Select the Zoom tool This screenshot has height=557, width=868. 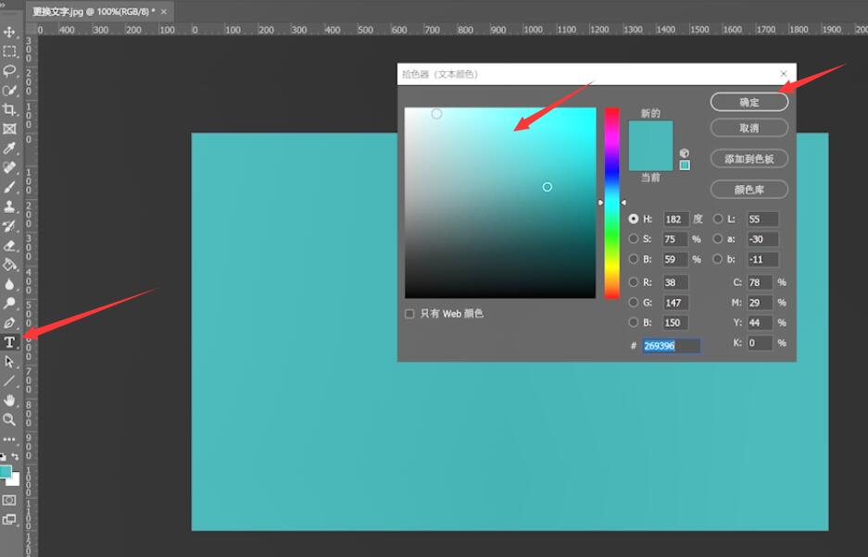pyautogui.click(x=9, y=419)
